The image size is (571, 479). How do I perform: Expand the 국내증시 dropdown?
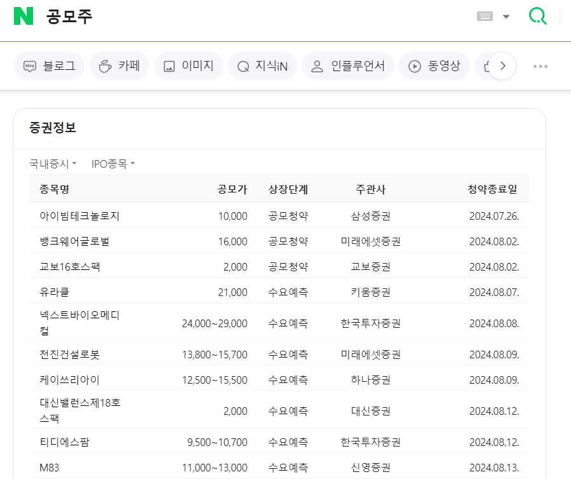click(53, 164)
